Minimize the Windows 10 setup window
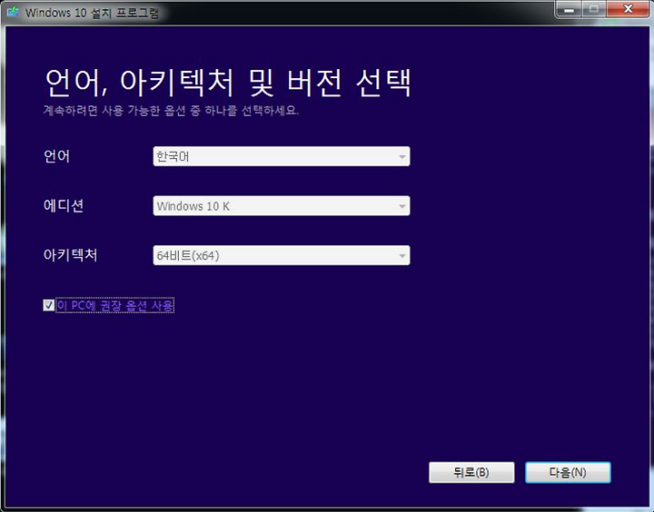 click(569, 9)
